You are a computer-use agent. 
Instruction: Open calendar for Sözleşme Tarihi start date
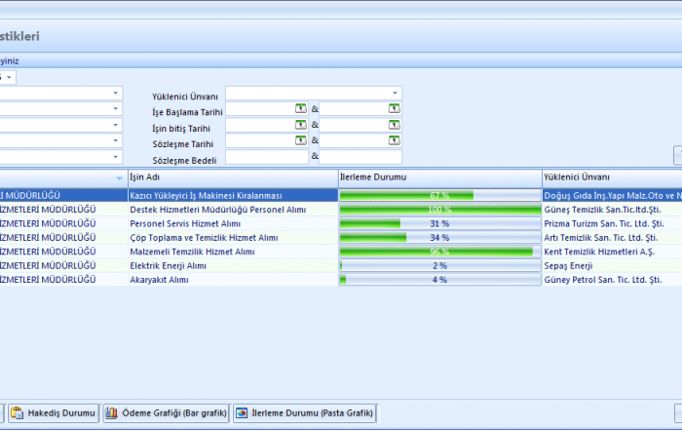[x=301, y=140]
